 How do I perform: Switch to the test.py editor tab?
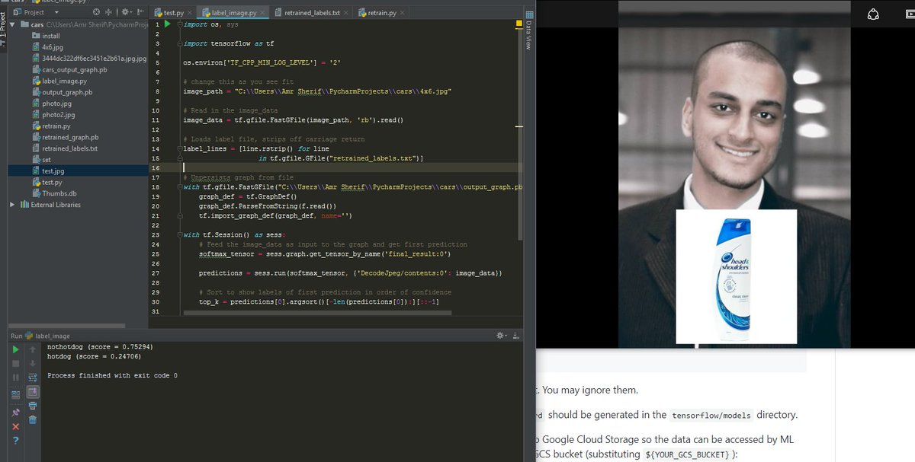(174, 13)
